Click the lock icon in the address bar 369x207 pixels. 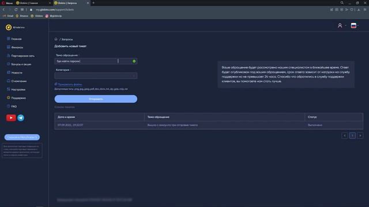tap(31, 10)
